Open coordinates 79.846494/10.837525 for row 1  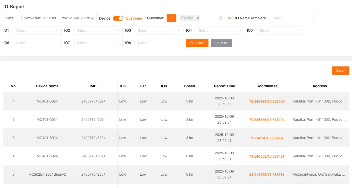pyautogui.click(x=267, y=101)
